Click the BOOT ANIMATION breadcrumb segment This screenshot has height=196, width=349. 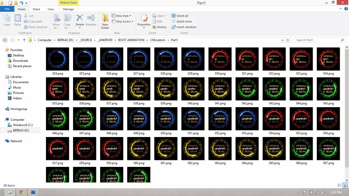pos(131,40)
